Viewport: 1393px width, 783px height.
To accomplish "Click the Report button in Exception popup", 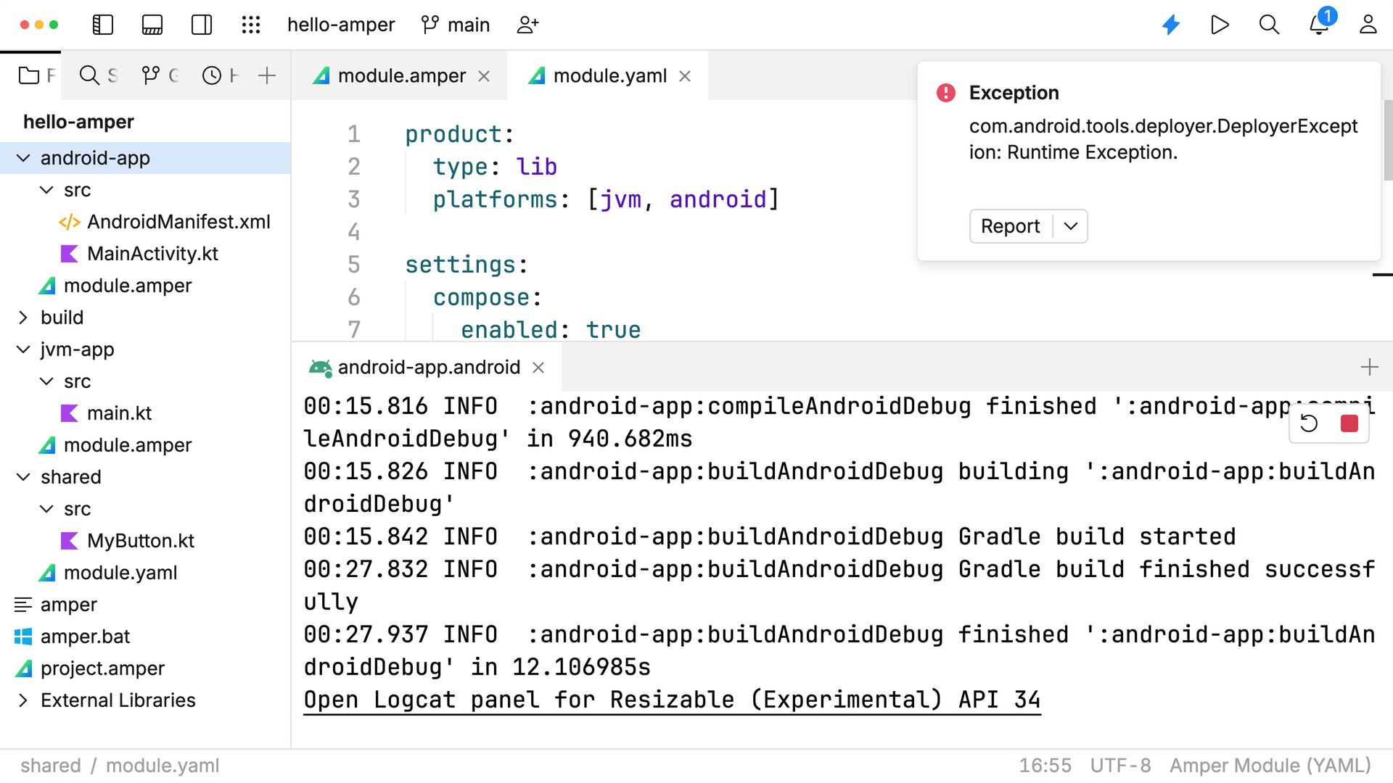I will [1011, 226].
